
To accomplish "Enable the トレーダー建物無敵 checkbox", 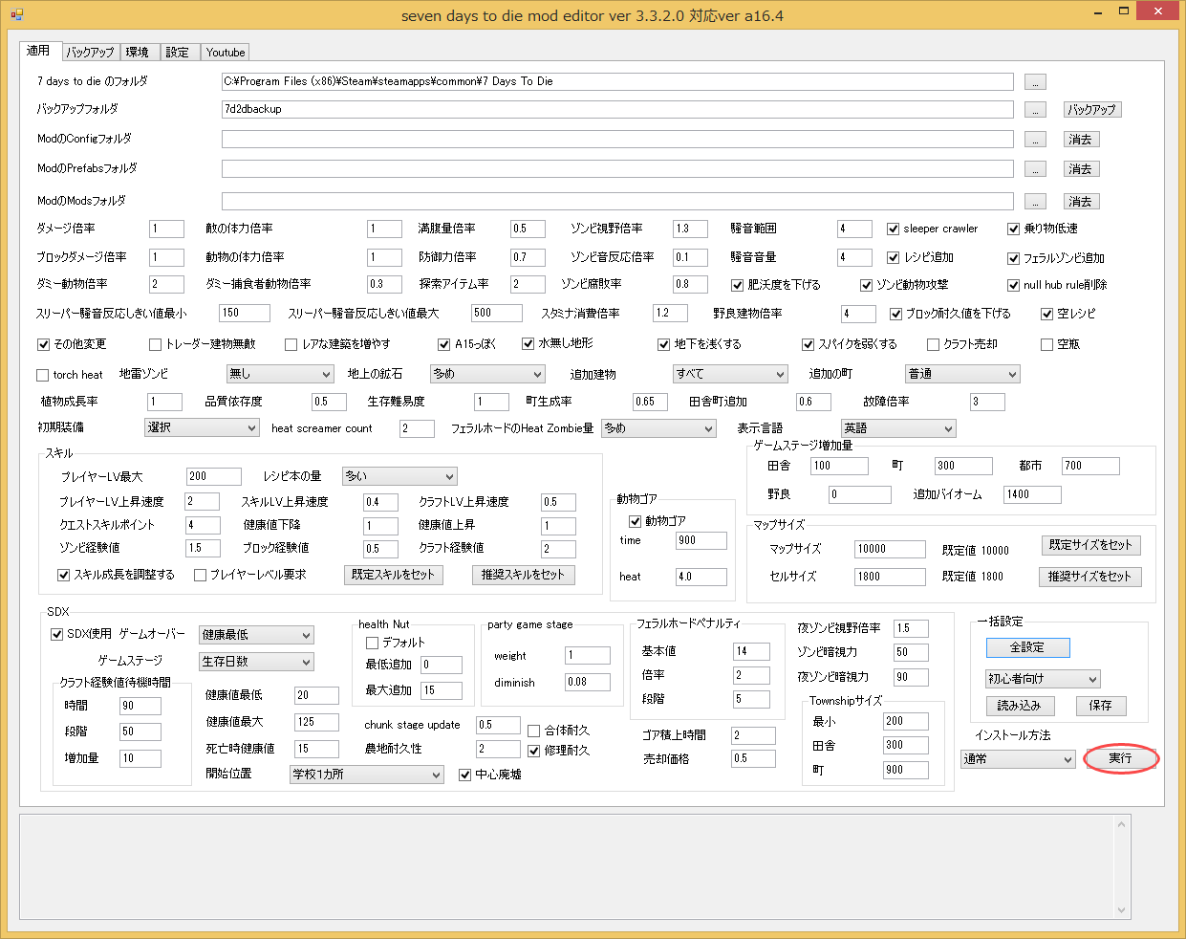I will (155, 344).
